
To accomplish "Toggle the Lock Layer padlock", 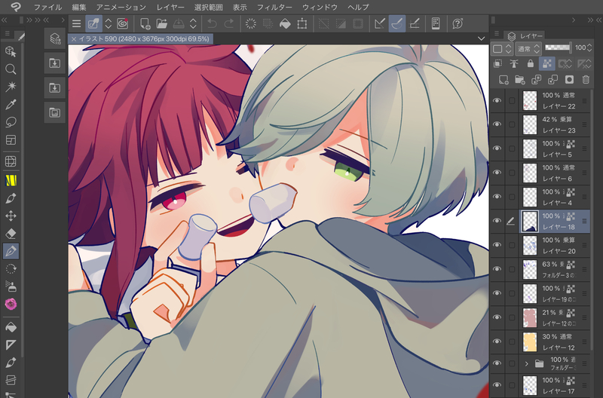I will (x=531, y=63).
